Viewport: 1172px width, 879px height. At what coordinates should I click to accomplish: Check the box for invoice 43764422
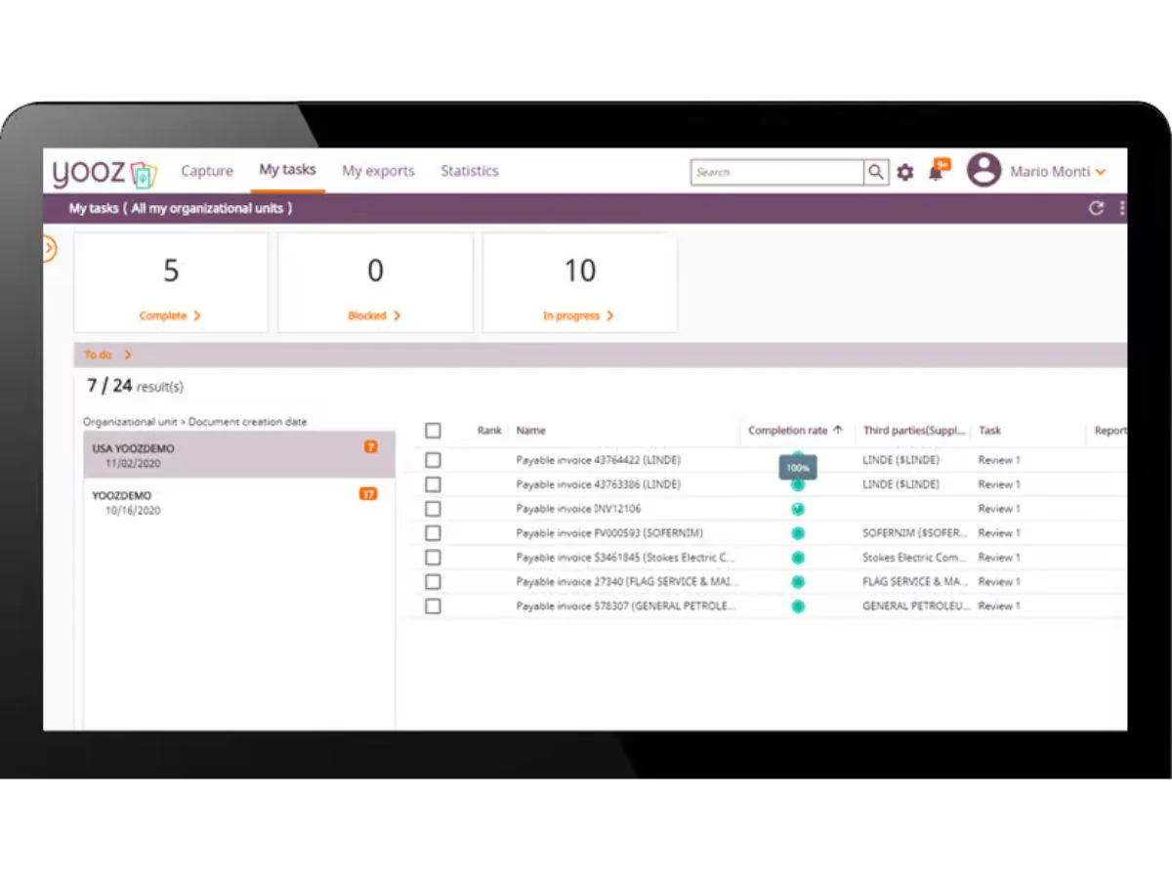coord(433,460)
